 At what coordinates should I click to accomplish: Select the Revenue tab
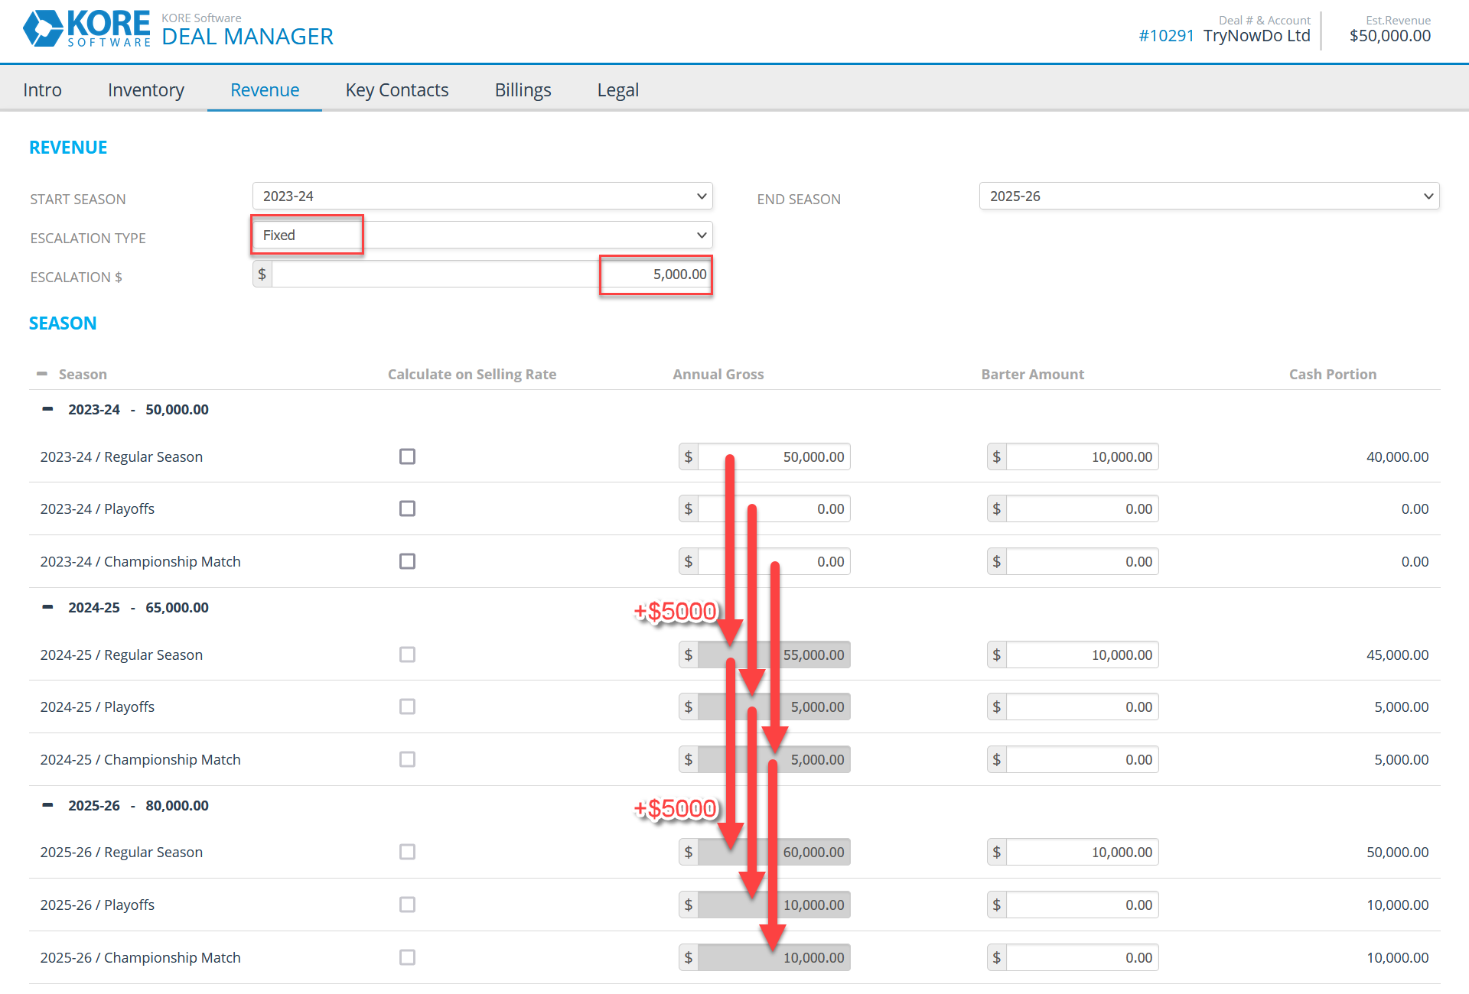coord(265,89)
